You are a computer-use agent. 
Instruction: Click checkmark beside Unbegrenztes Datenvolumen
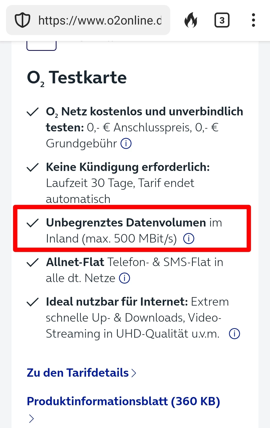pyautogui.click(x=32, y=223)
